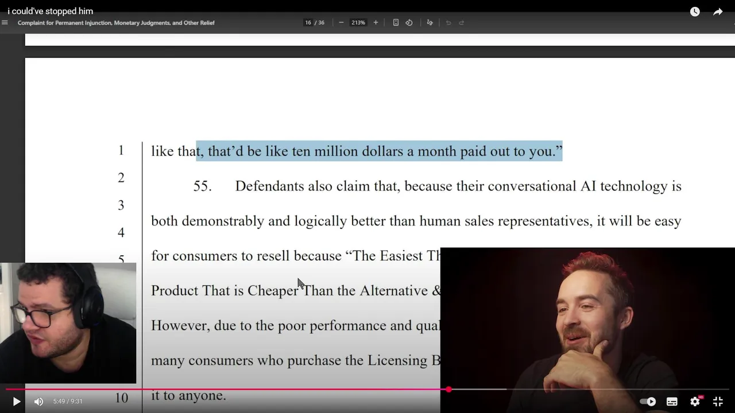Image resolution: width=735 pixels, height=413 pixels.
Task: Select the PDF annotation draw tool
Action: 430,22
